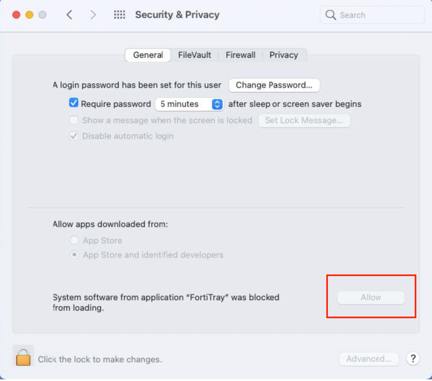The height and width of the screenshot is (381, 432).
Task: Click the yellow minimize window button
Action: click(x=29, y=15)
